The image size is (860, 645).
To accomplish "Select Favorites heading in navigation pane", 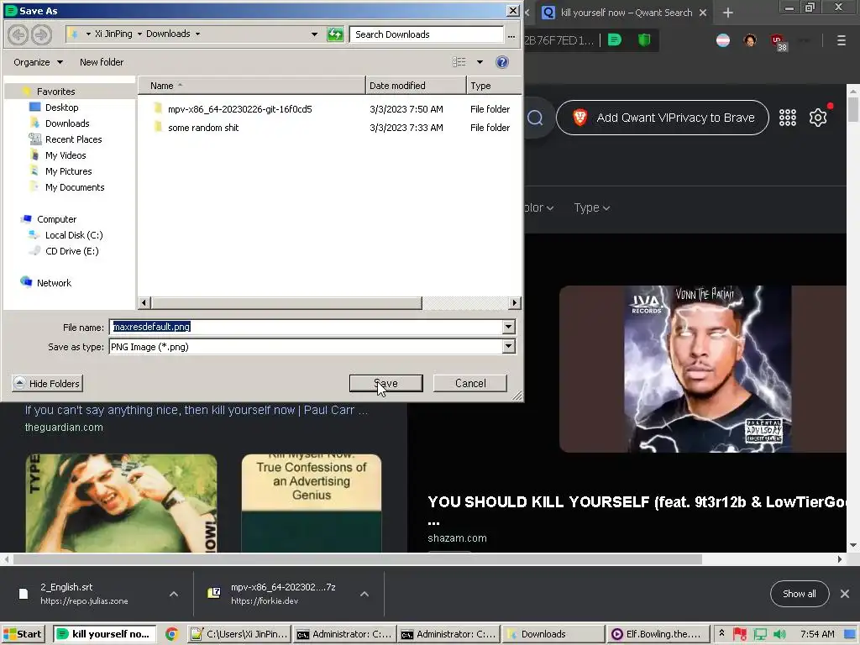I will [55, 91].
